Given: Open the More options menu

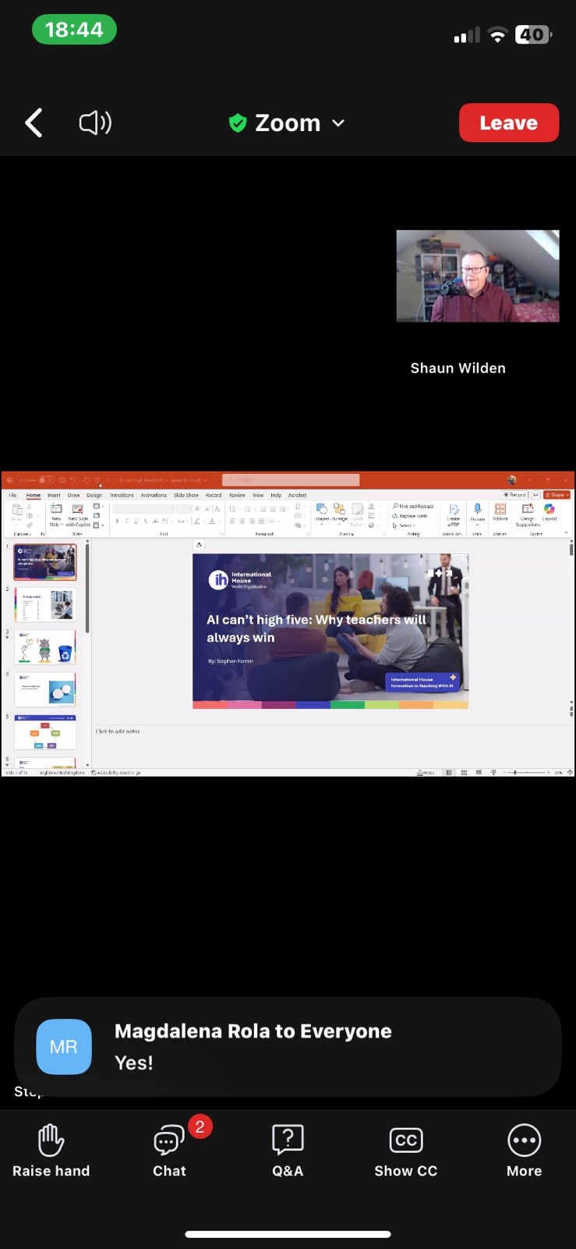Looking at the screenshot, I should pyautogui.click(x=524, y=1150).
